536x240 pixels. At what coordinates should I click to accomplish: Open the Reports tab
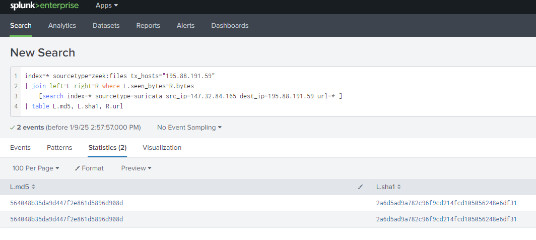(x=148, y=26)
